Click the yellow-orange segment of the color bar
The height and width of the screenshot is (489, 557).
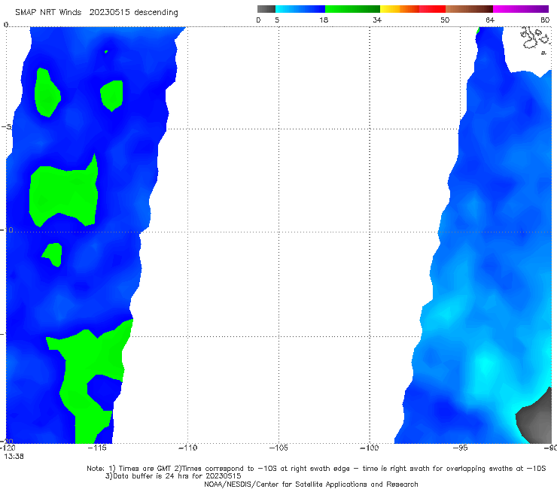(400, 9)
